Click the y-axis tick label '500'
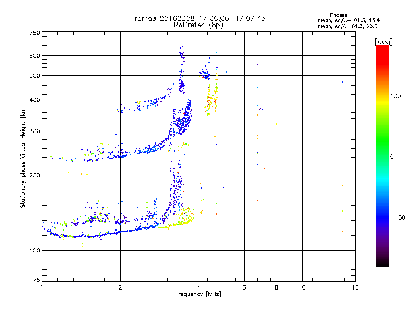This screenshot has height=313, width=418. [x=34, y=76]
